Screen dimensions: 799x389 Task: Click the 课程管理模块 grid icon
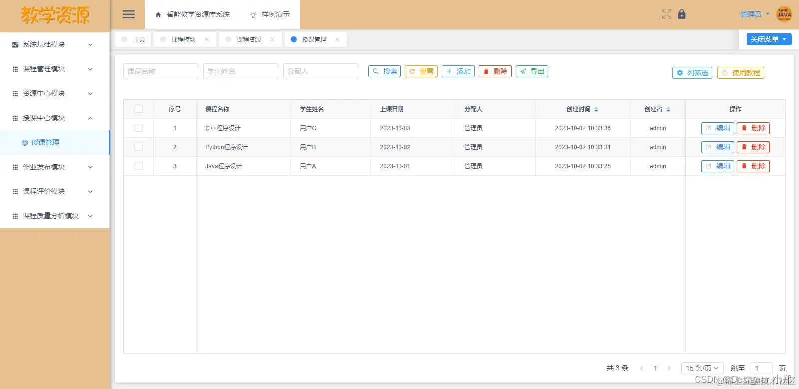(x=15, y=69)
